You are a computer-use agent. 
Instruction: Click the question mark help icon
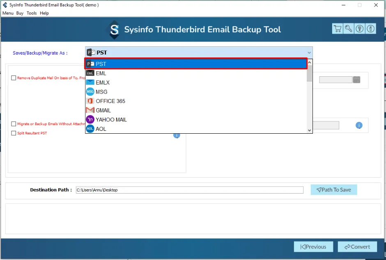pos(359,29)
